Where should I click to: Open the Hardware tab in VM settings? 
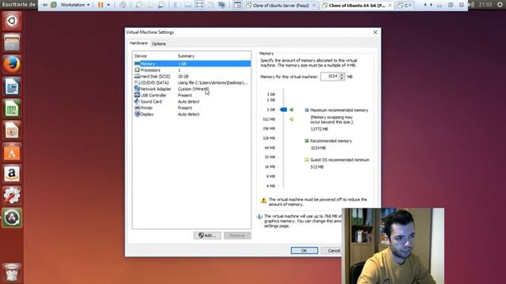tap(138, 43)
